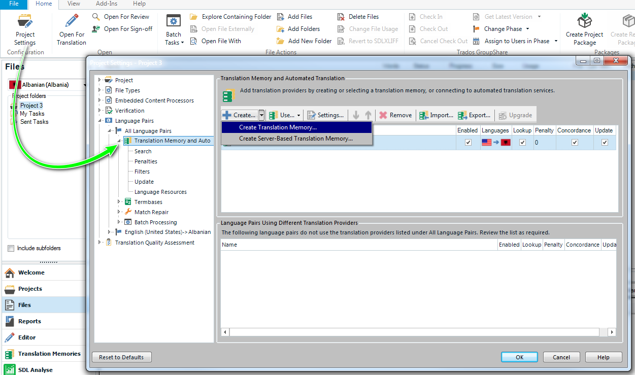The image size is (635, 375).
Task: Expand the Batch Processing node arrow
Action: [x=119, y=222]
